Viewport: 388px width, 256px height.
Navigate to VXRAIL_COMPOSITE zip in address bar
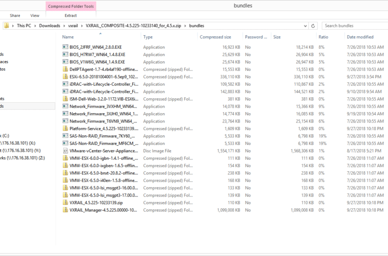(x=133, y=26)
